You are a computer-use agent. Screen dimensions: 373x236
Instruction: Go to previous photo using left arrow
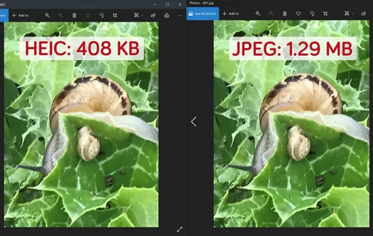[x=194, y=122]
